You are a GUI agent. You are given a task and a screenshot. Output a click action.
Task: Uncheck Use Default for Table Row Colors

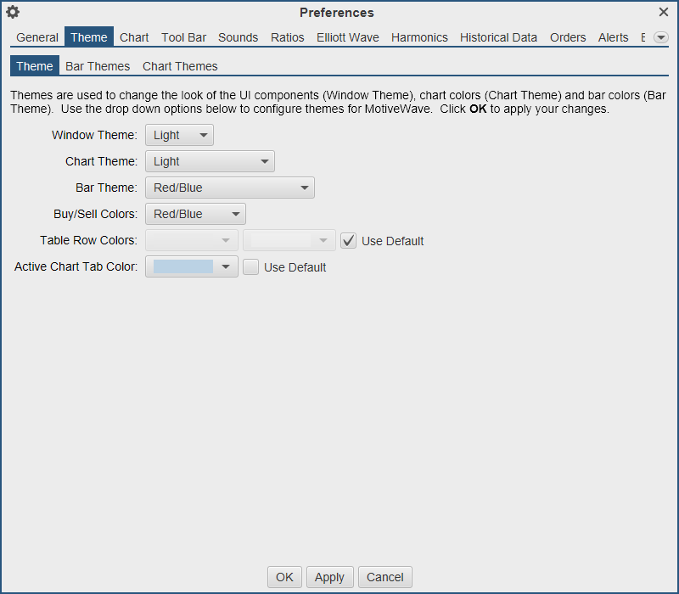(349, 241)
